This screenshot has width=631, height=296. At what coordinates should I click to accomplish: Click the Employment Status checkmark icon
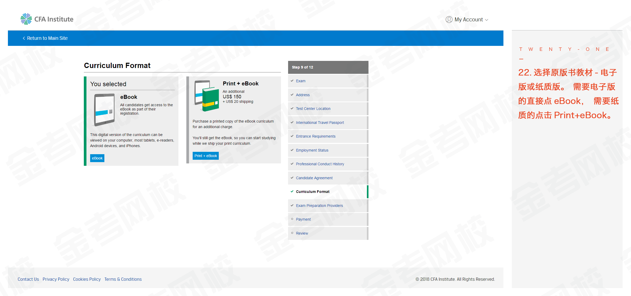pos(293,150)
